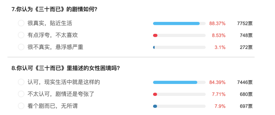This screenshot has height=115, width=275.
Task: Click the 748票 vote count
Action: tap(246, 35)
